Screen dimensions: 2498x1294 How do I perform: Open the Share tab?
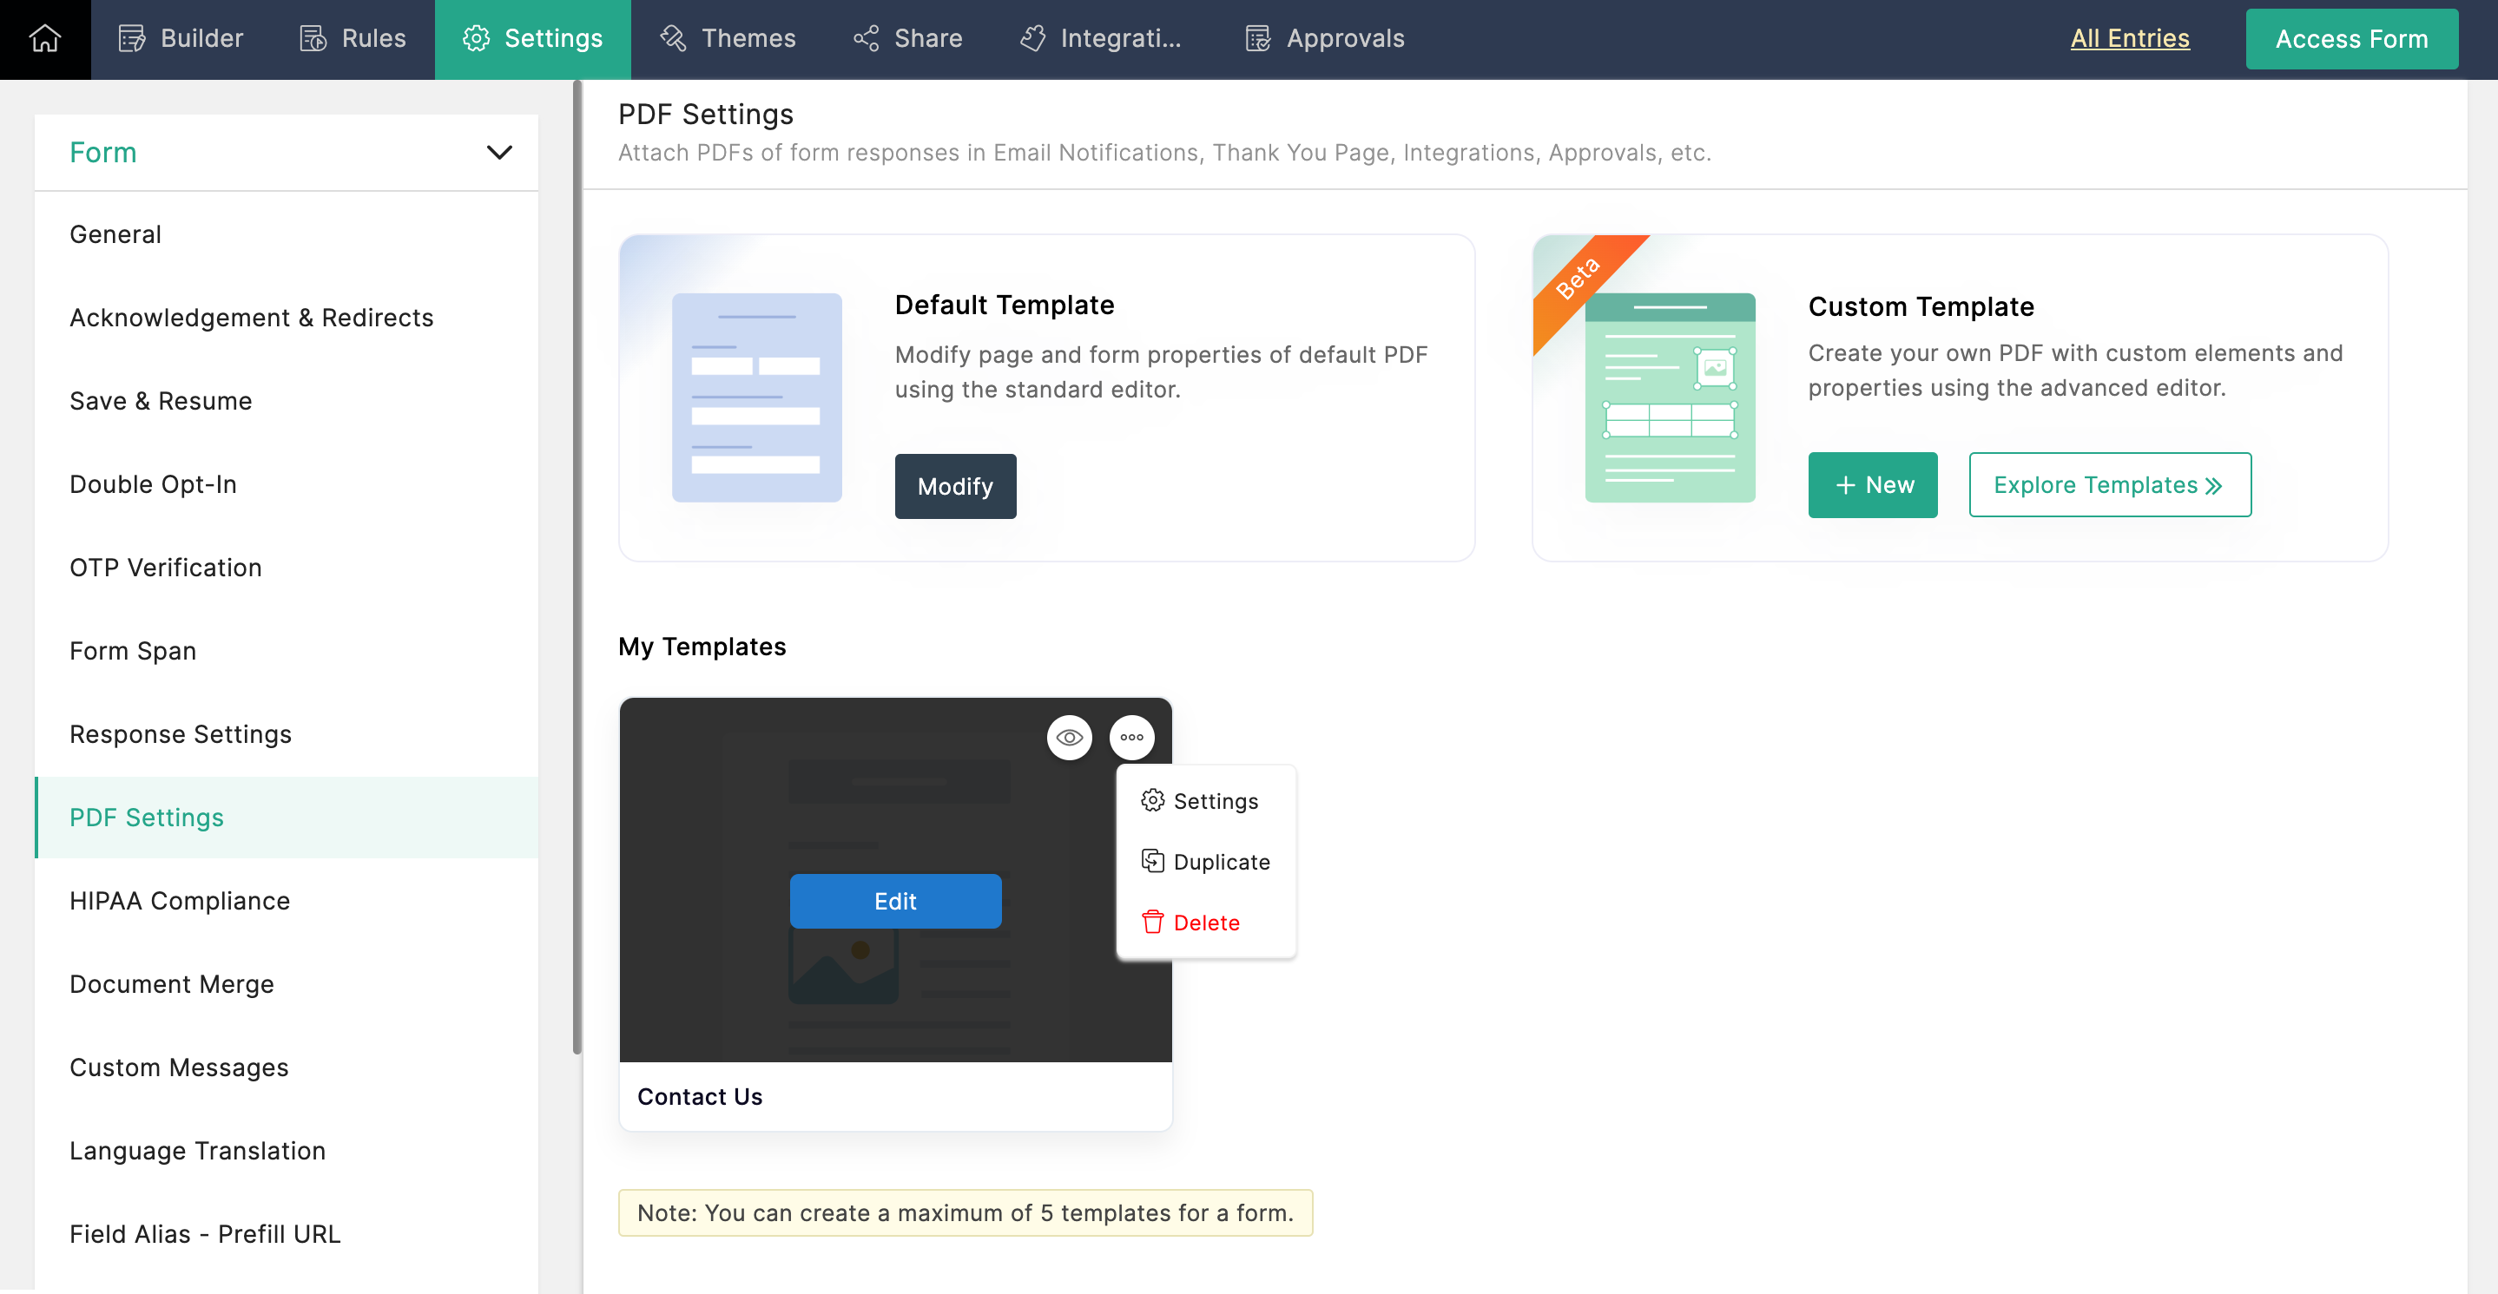coord(907,39)
